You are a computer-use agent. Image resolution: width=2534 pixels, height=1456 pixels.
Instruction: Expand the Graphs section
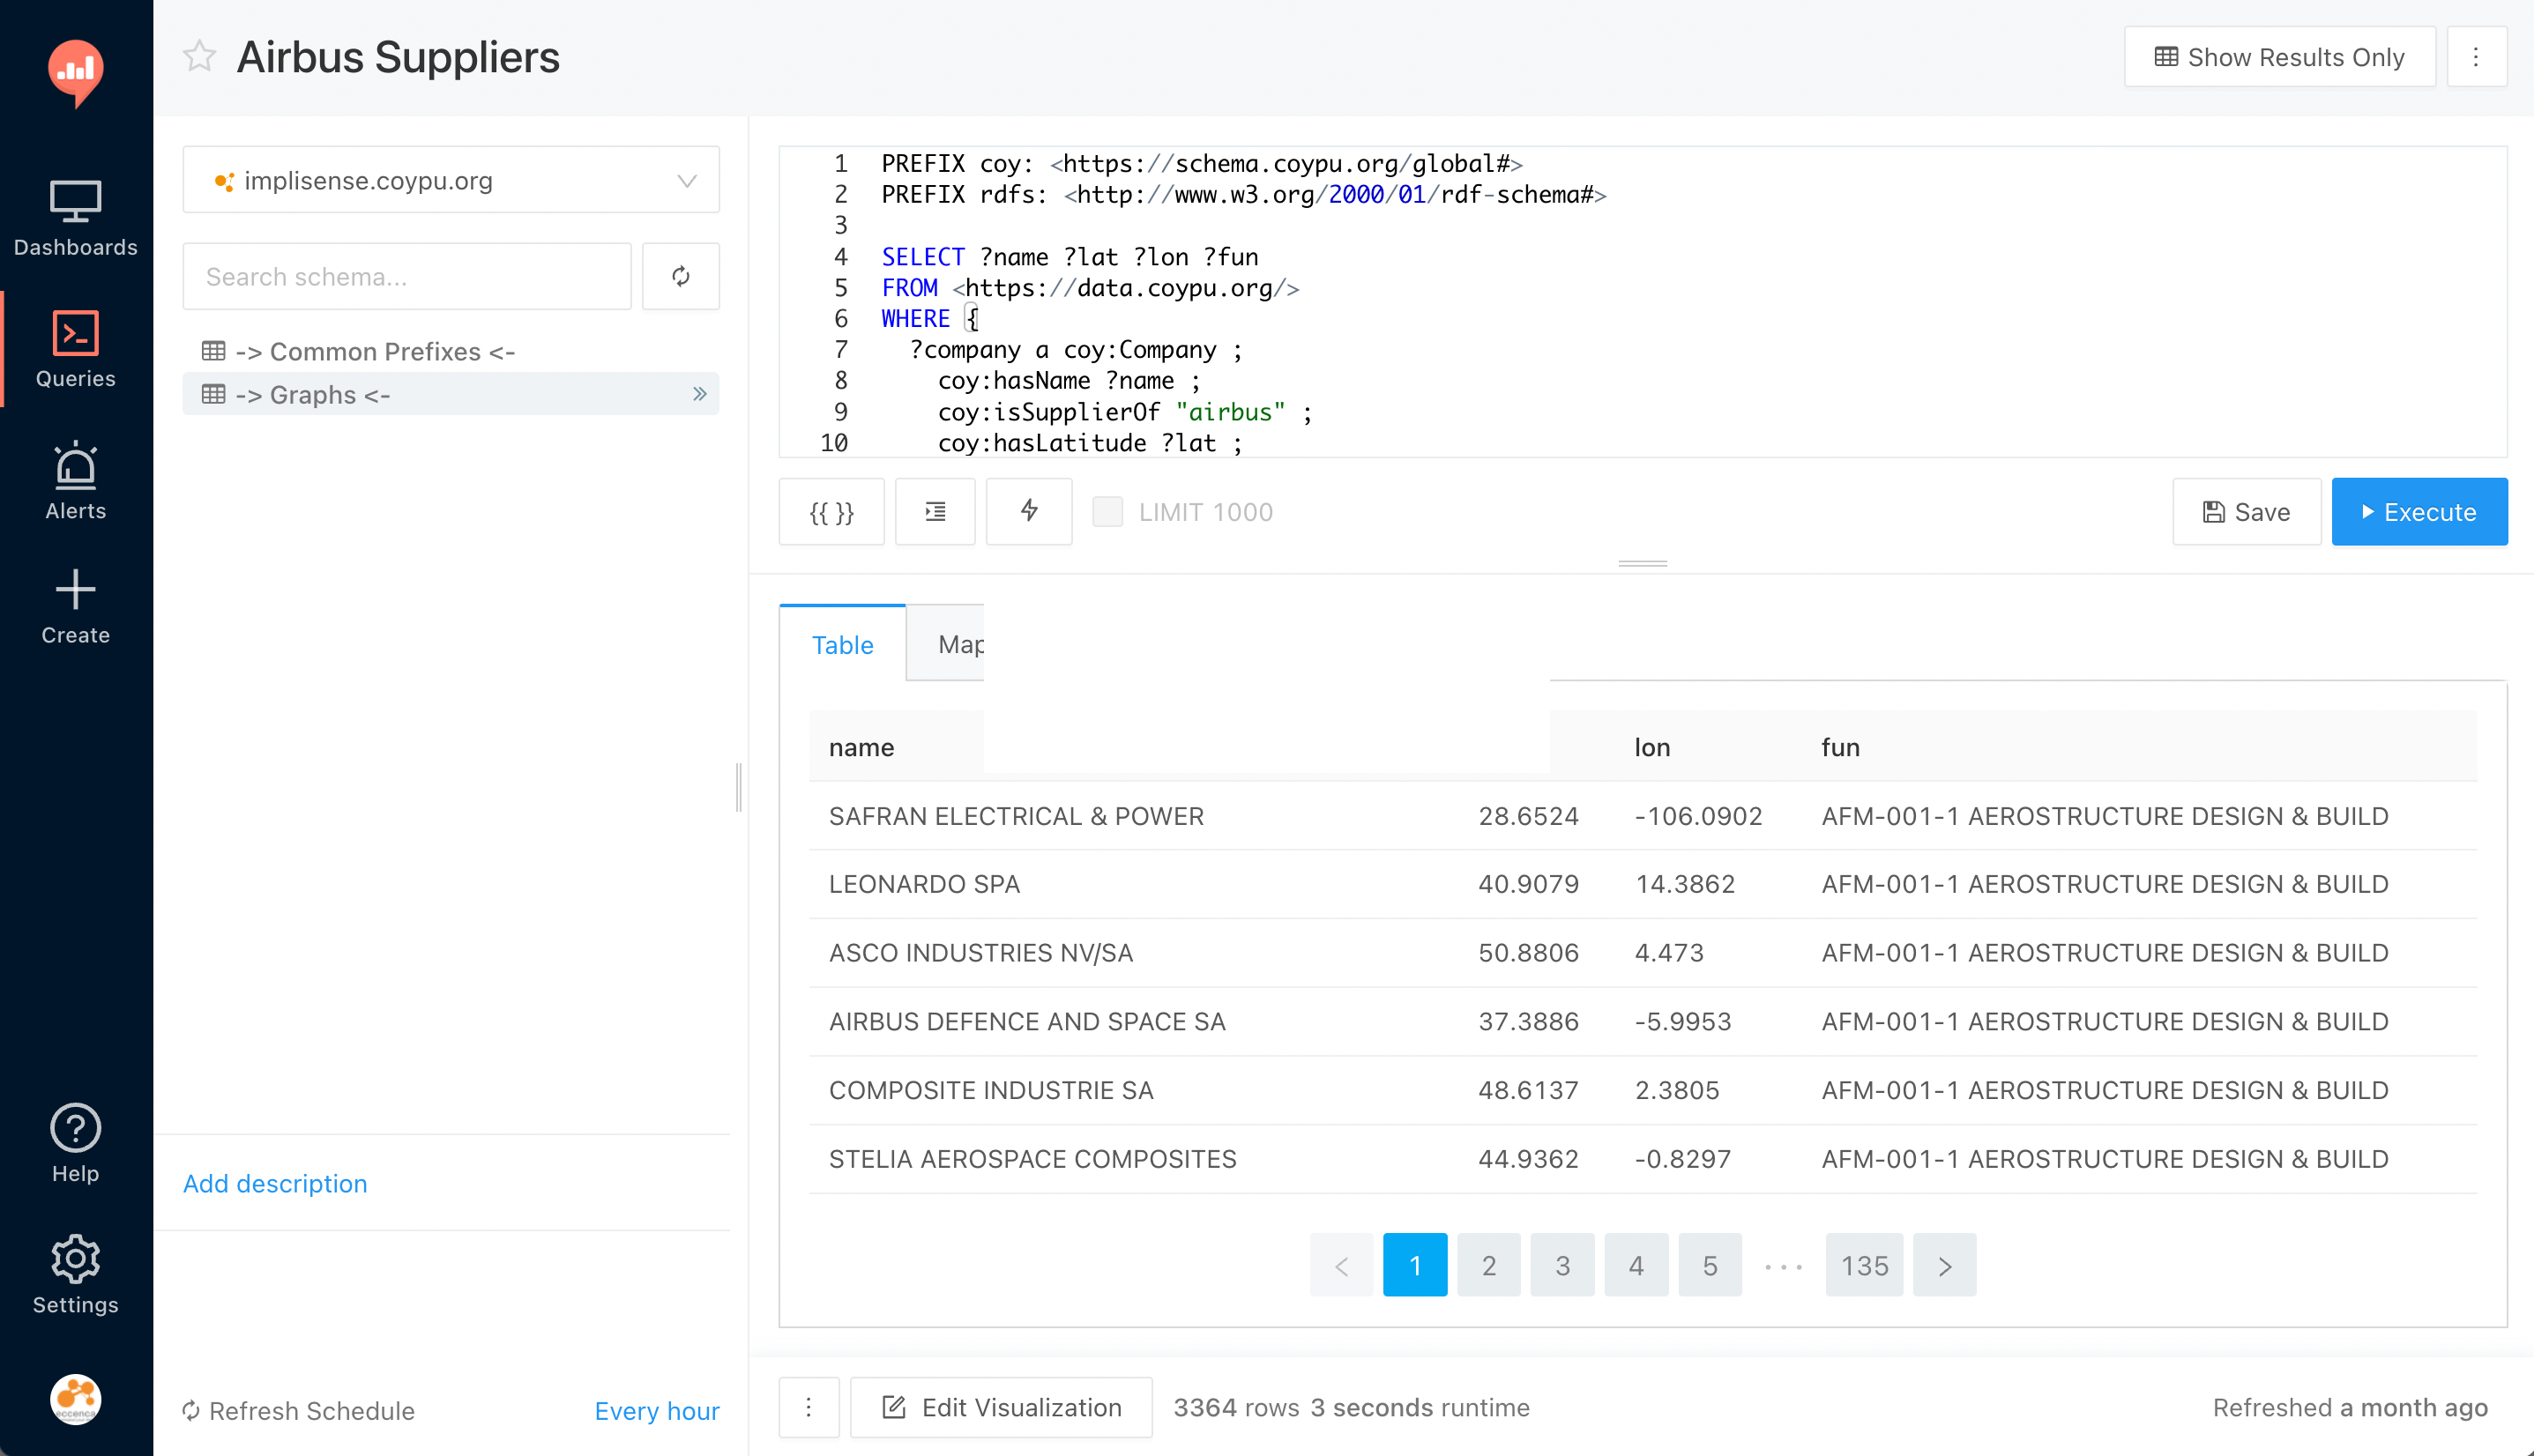click(698, 397)
